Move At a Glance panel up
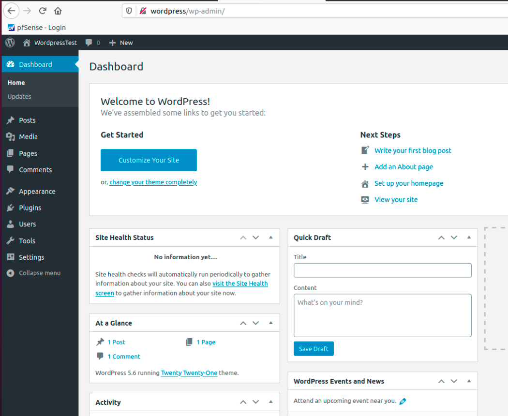 coord(243,323)
